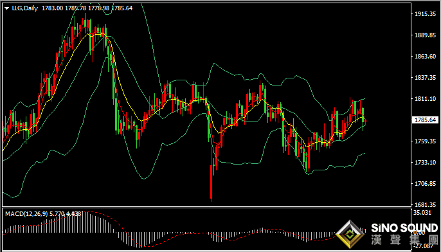
Task: Click the 1681.35 bottom price label
Action: pyautogui.click(x=425, y=204)
